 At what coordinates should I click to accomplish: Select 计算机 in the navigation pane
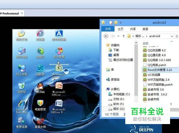tap(113, 89)
